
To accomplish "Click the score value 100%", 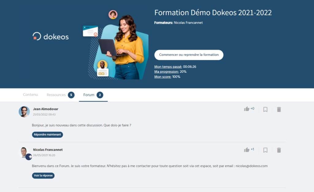I will tap(176, 77).
